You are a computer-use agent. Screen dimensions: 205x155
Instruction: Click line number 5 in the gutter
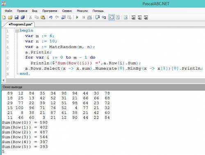tap(7, 52)
